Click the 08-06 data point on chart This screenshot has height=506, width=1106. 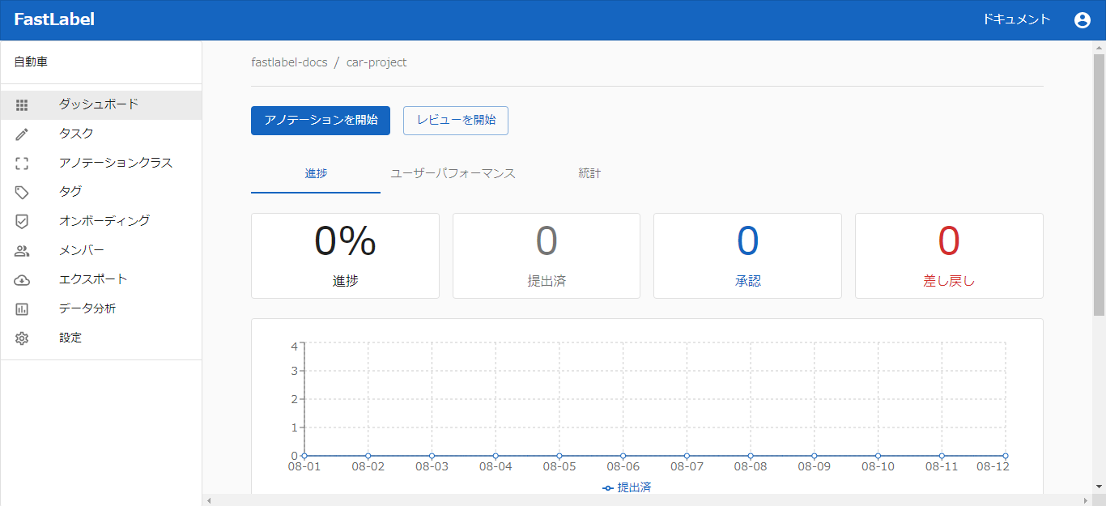click(623, 456)
